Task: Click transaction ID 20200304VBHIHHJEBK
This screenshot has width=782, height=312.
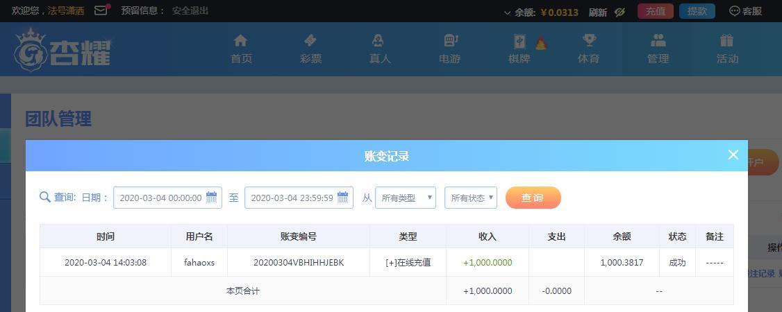Action: [299, 262]
